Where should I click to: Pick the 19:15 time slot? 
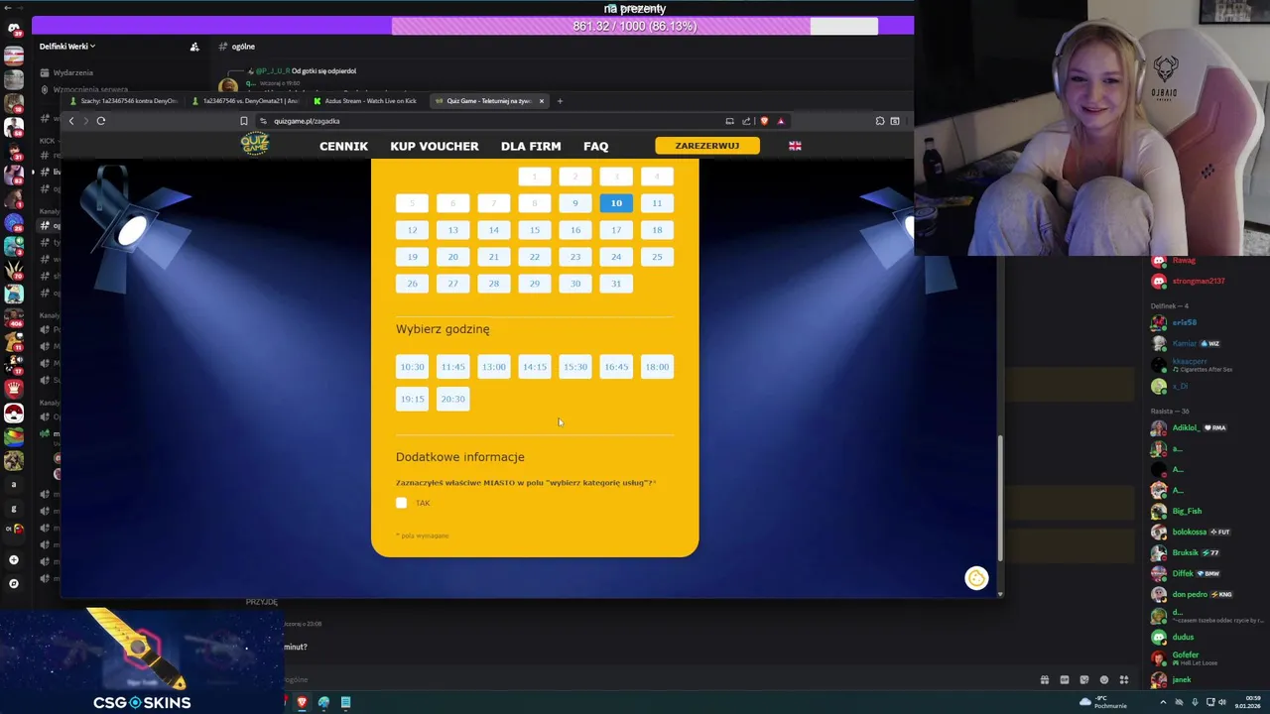pyautogui.click(x=412, y=399)
